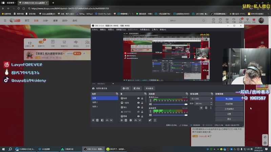Open preview zoom scale dropdown arrow

pos(113,84)
